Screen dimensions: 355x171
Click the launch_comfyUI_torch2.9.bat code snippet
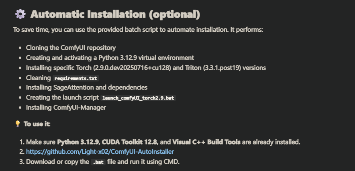pyautogui.click(x=139, y=98)
